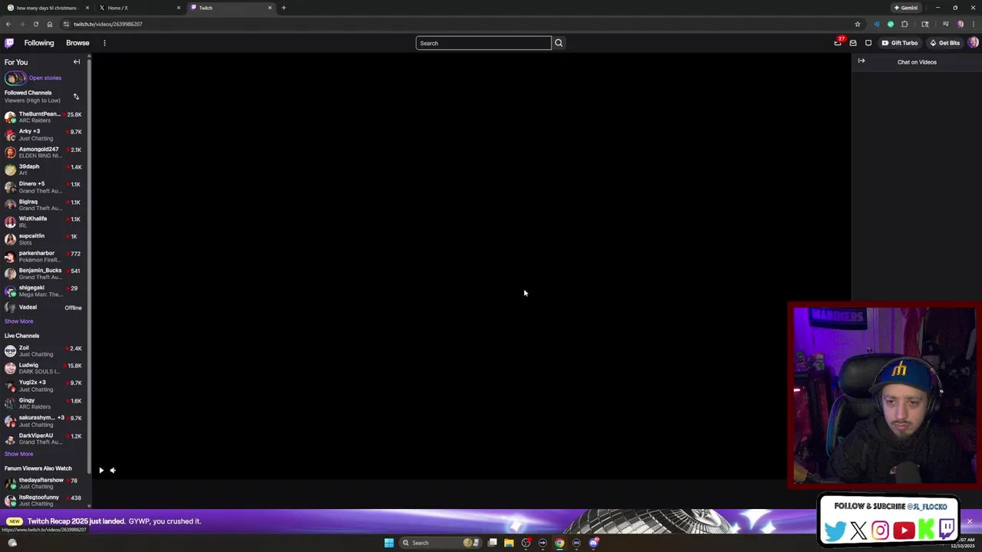Show More followed channels

18,321
